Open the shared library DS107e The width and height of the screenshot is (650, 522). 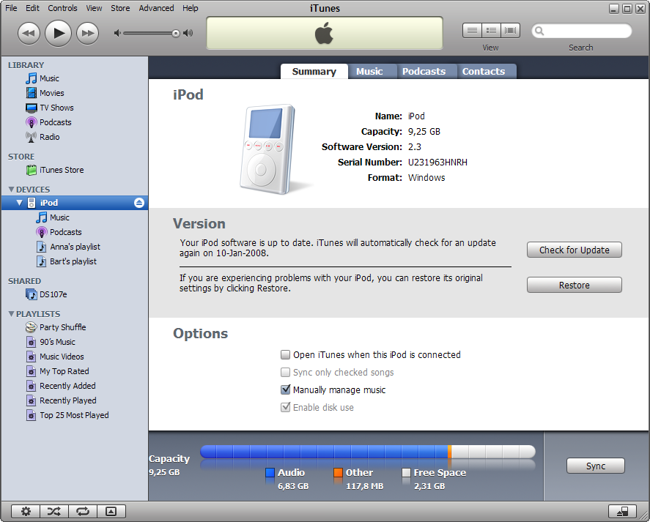pyautogui.click(x=53, y=294)
